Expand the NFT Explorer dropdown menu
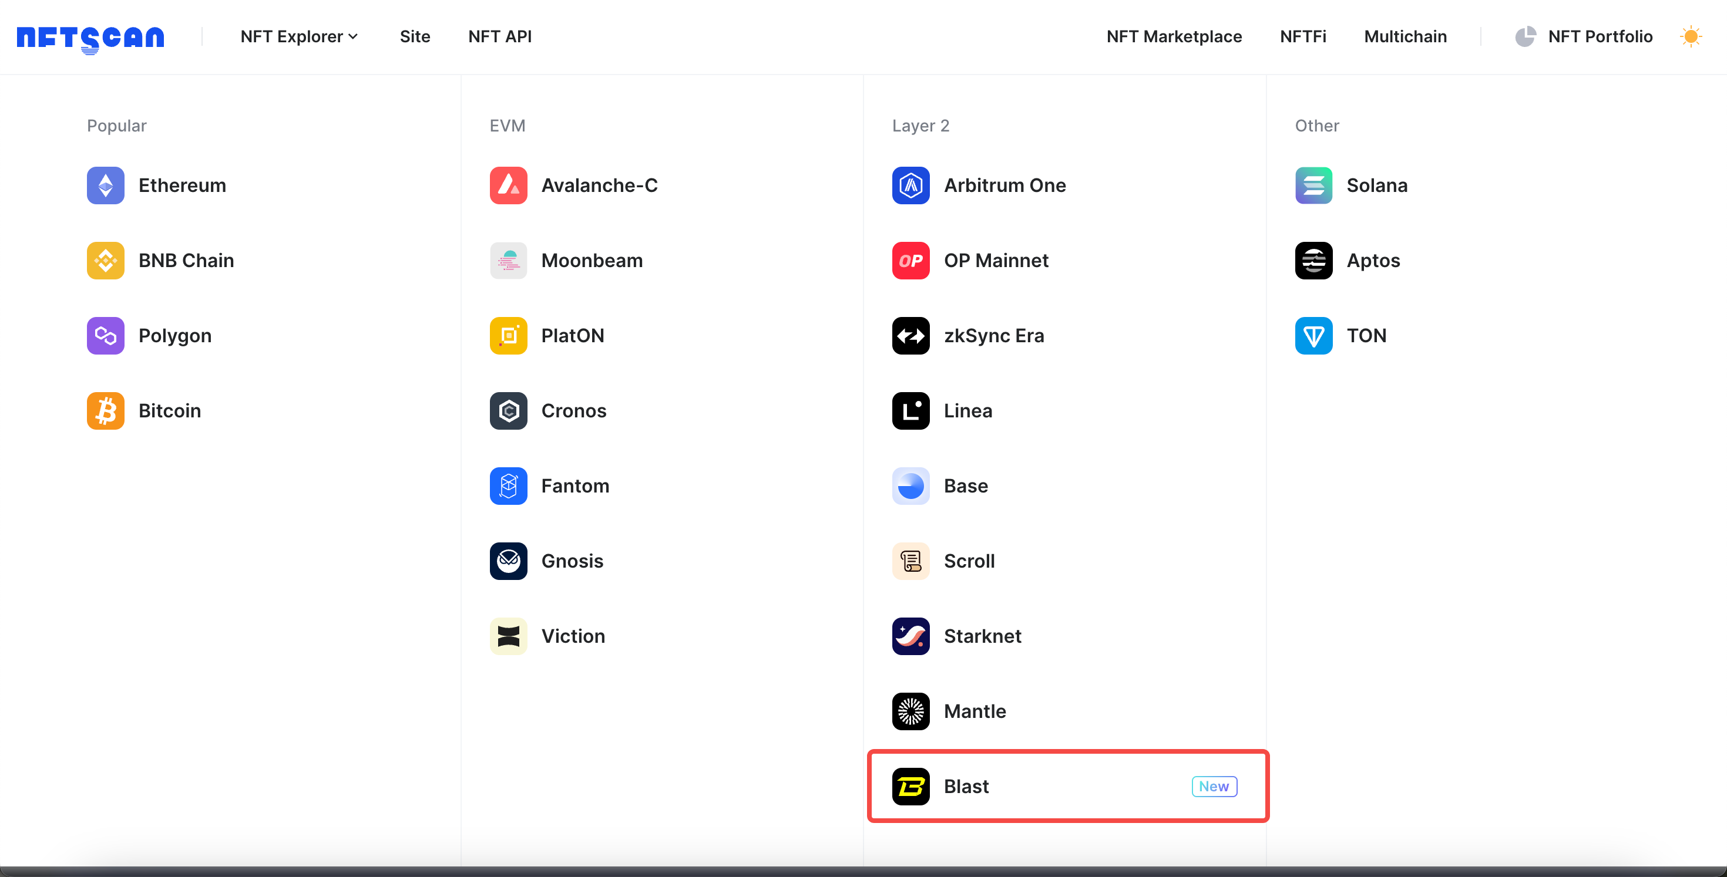This screenshot has height=877, width=1727. tap(298, 37)
